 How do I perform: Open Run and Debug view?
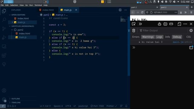tap(4, 38)
